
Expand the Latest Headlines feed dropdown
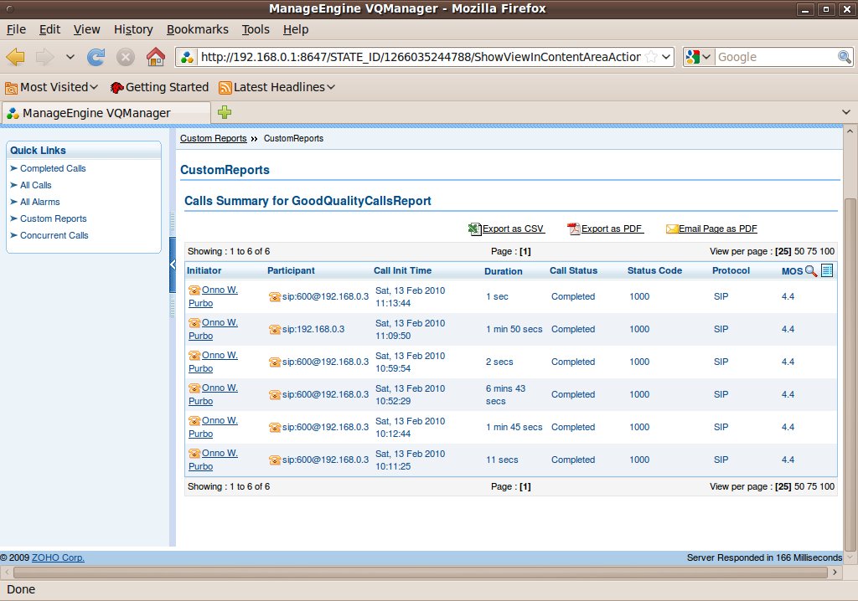tap(277, 87)
